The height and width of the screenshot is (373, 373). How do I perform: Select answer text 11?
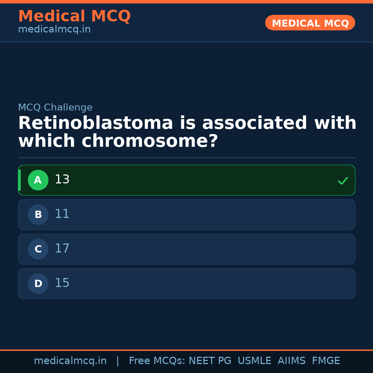click(62, 214)
